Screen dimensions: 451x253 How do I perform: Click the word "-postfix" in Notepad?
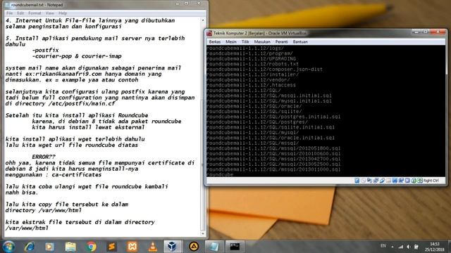tap(45, 50)
